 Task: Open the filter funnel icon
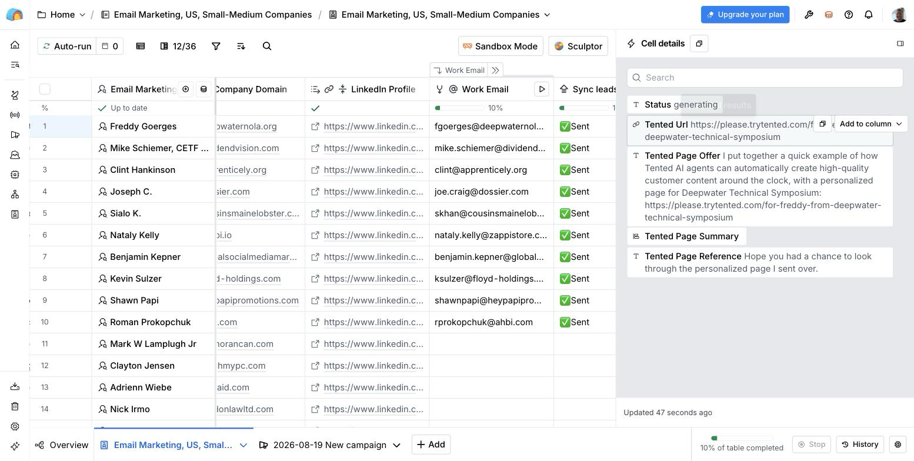pyautogui.click(x=216, y=46)
